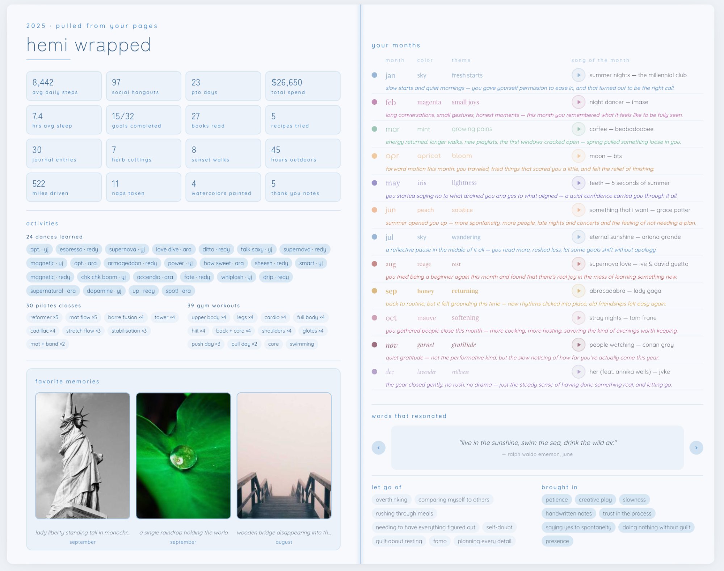Play January's song summer nights
724x571 pixels.
tap(578, 75)
